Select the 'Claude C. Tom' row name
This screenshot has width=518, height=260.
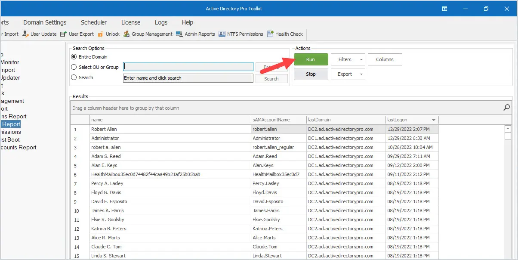pos(170,247)
